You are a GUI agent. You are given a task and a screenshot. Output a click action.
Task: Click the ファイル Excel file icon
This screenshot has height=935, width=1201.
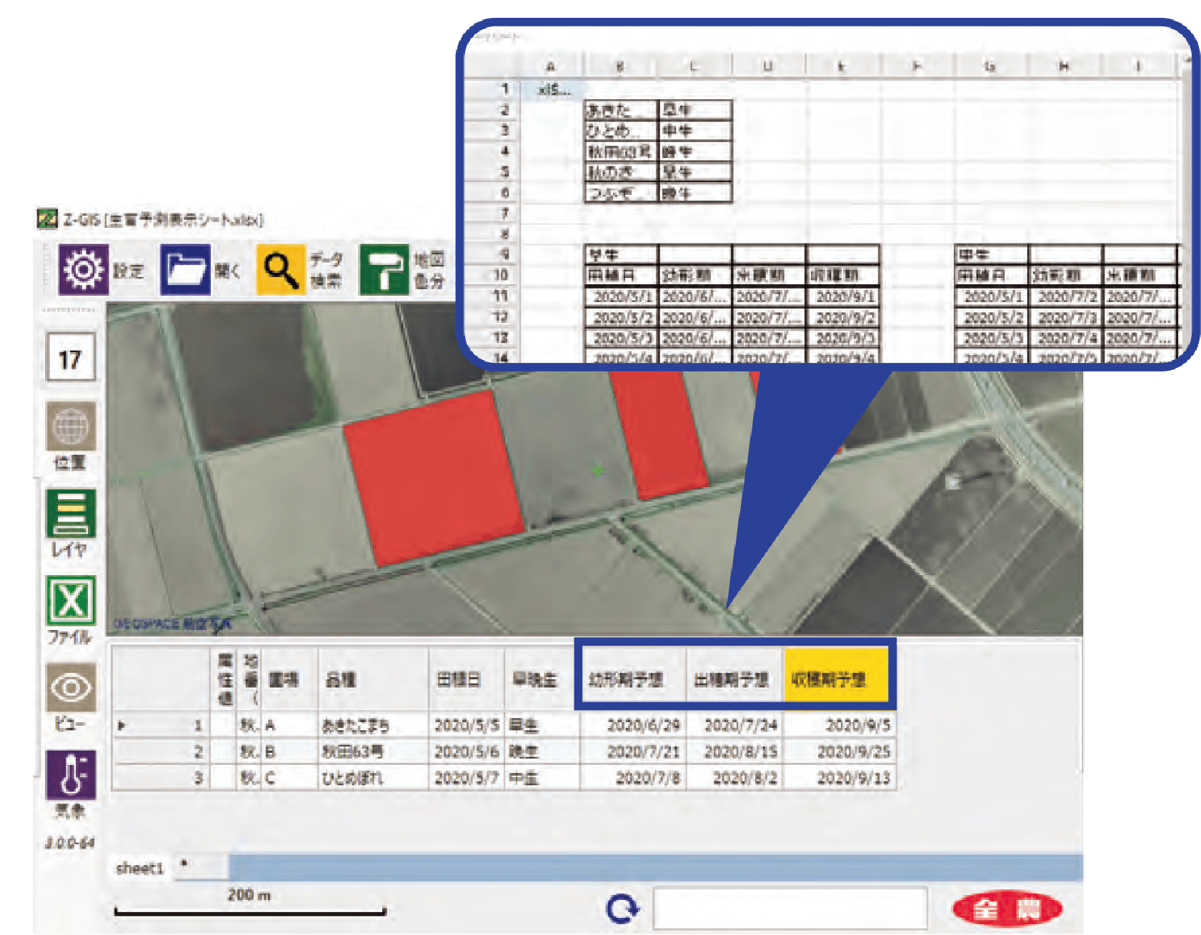pyautogui.click(x=71, y=601)
